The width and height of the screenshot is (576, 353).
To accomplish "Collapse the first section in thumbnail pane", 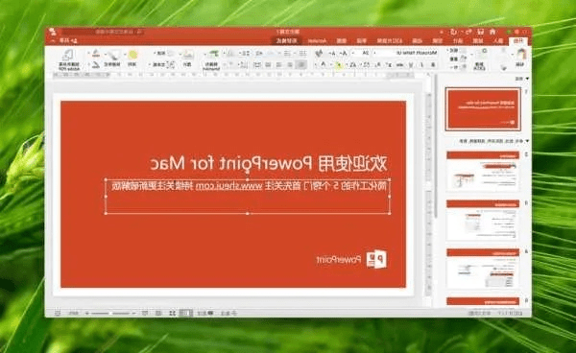I will tap(527, 79).
